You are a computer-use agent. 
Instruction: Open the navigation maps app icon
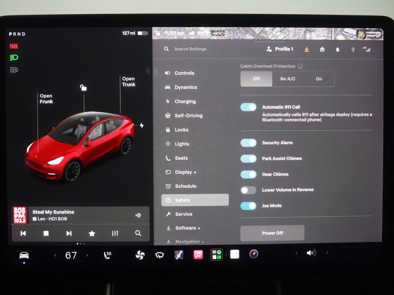pos(179,255)
